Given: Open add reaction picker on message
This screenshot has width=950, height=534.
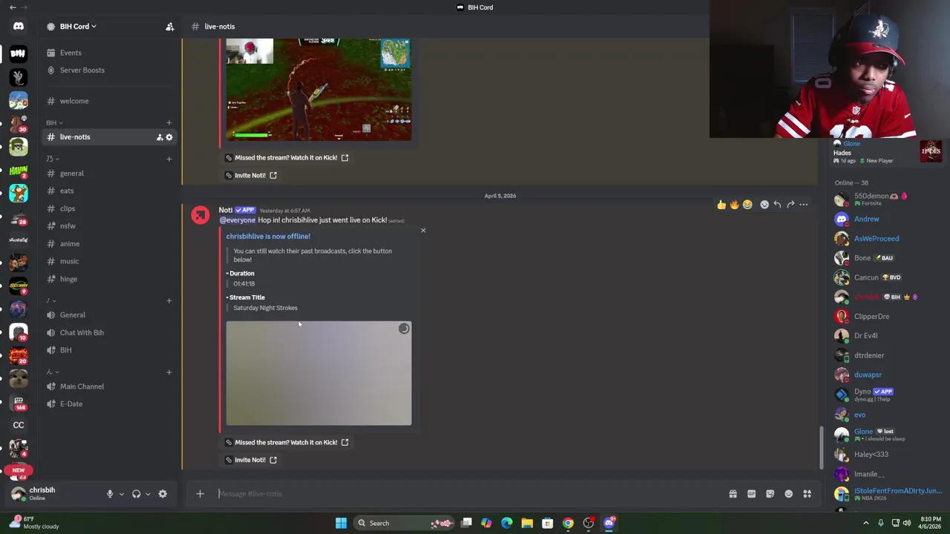Looking at the screenshot, I should click(x=764, y=205).
